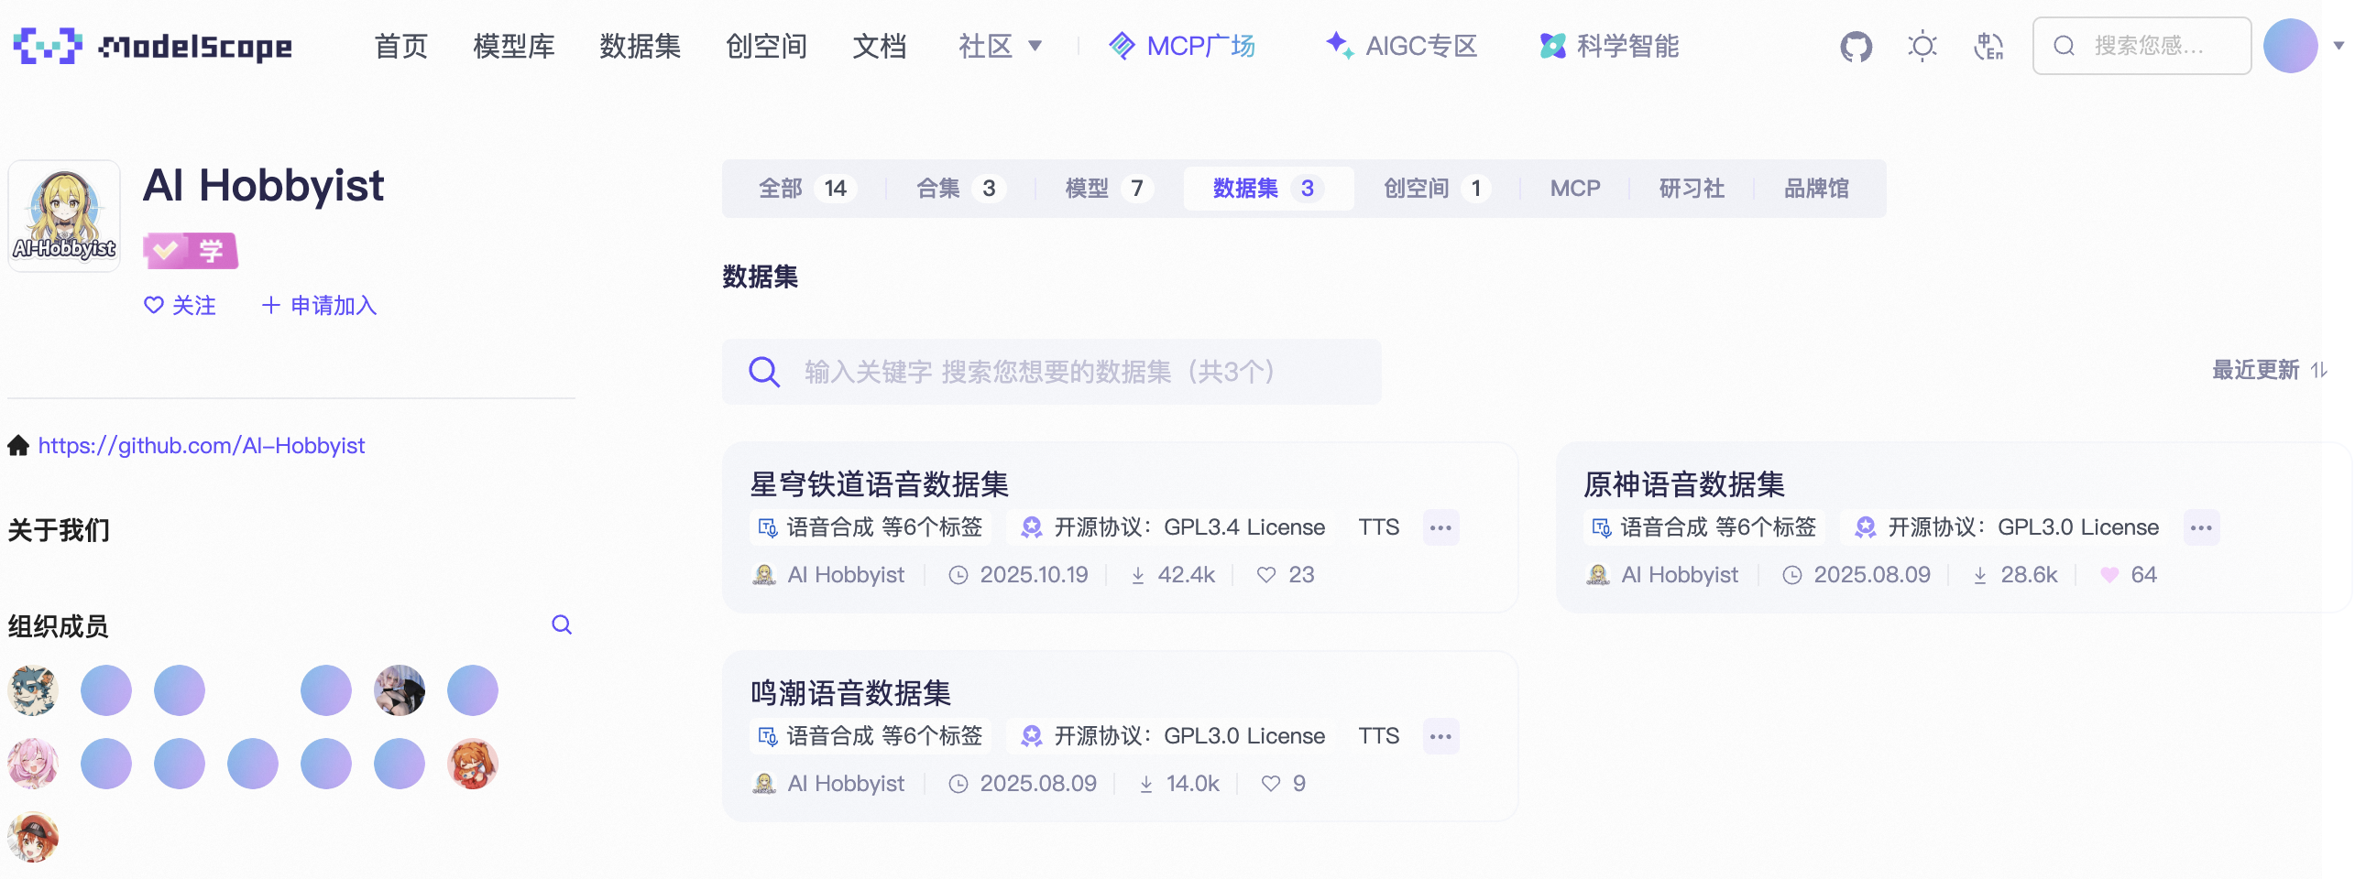Toggle light/dark theme sun icon
Image resolution: width=2355 pixels, height=879 pixels.
click(1922, 46)
